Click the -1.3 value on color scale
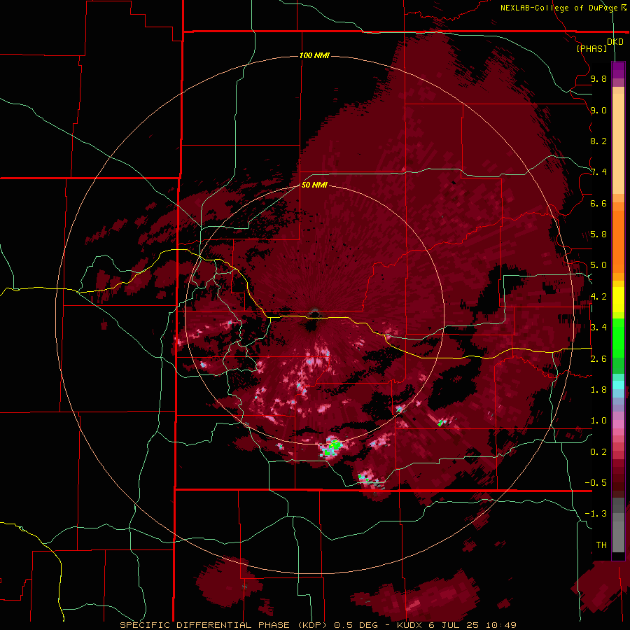The image size is (630, 630). [x=596, y=514]
